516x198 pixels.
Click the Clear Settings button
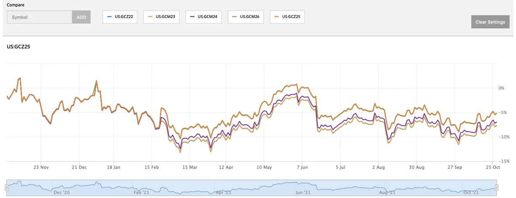coord(490,22)
